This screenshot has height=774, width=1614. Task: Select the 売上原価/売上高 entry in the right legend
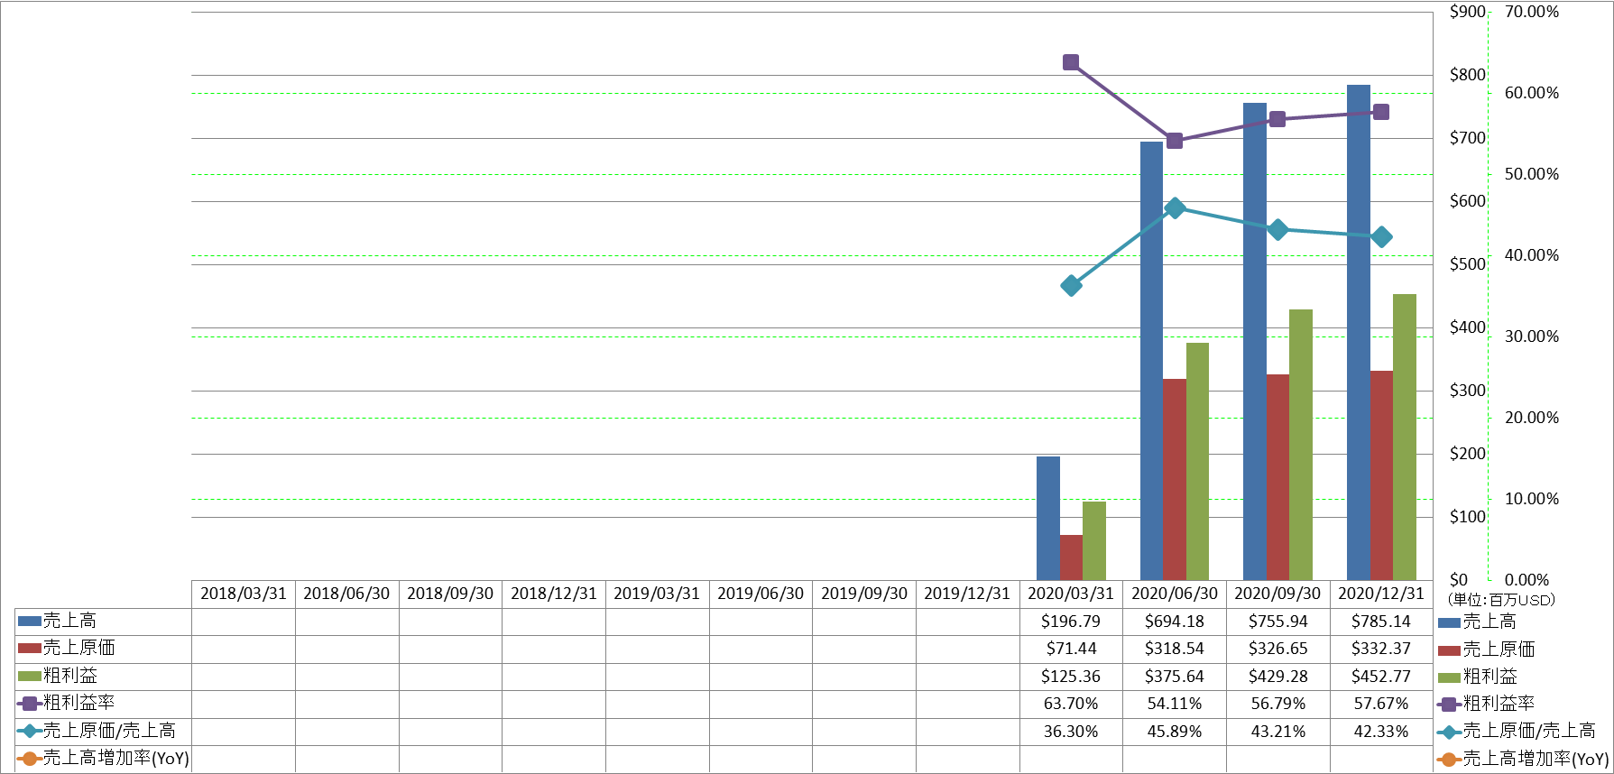tap(1516, 731)
